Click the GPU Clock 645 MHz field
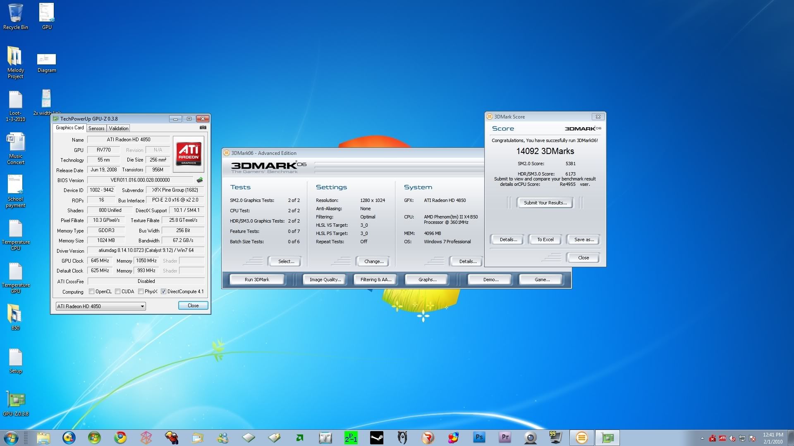 coord(100,261)
